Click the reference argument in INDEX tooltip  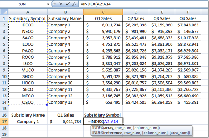coord(113,133)
